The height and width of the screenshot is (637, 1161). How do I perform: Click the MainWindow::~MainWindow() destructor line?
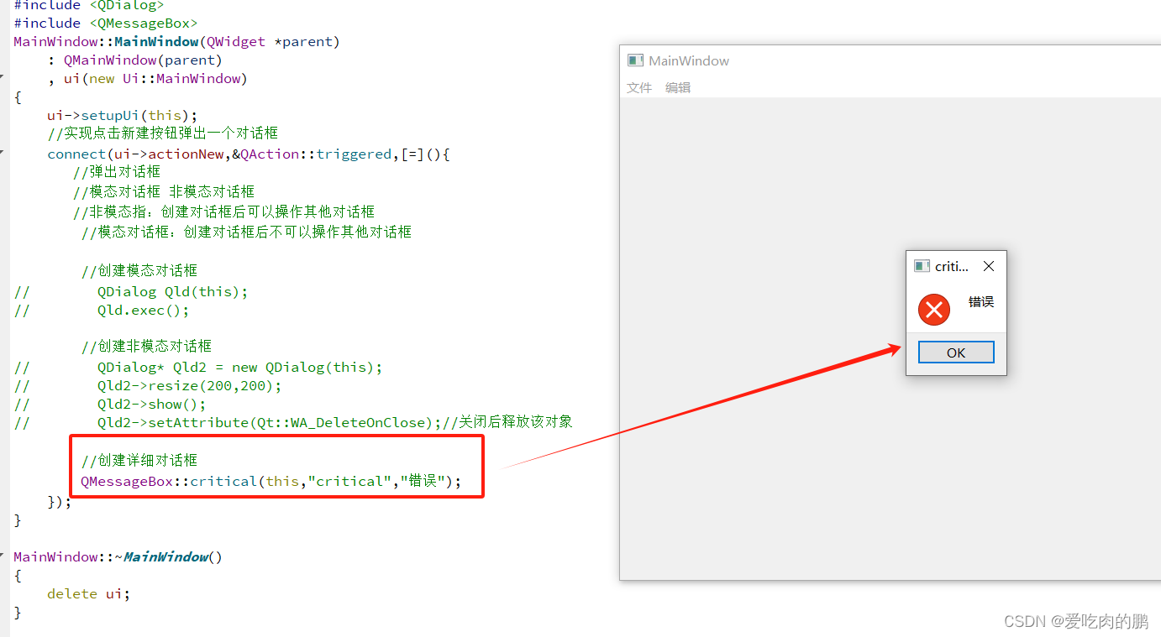[x=118, y=556]
